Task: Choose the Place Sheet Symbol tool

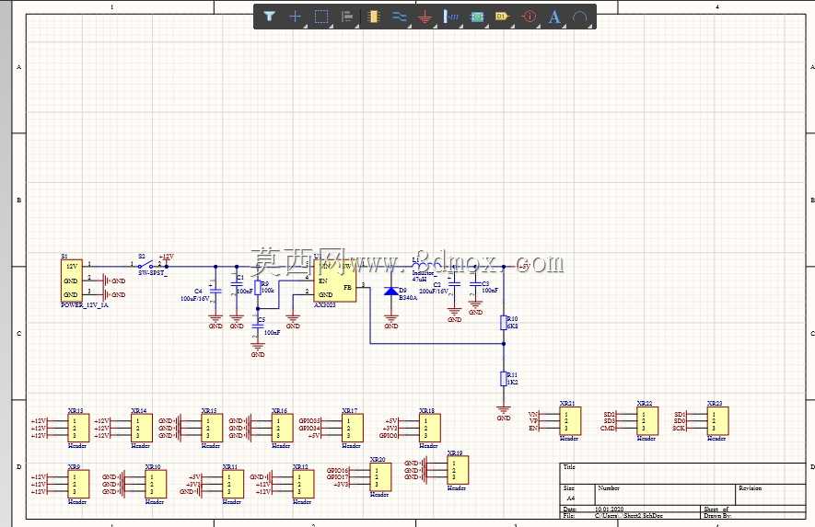Action: click(x=477, y=17)
